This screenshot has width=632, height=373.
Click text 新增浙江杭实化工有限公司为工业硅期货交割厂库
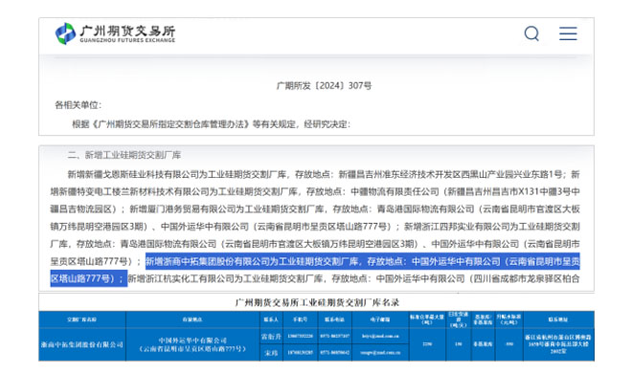[x=225, y=278]
